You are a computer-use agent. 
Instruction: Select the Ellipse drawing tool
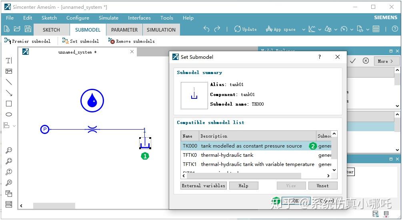9,114
